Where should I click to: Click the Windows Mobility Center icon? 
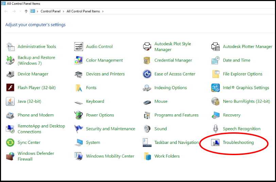79,156
